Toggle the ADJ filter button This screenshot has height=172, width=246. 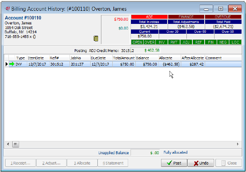pos(186,42)
